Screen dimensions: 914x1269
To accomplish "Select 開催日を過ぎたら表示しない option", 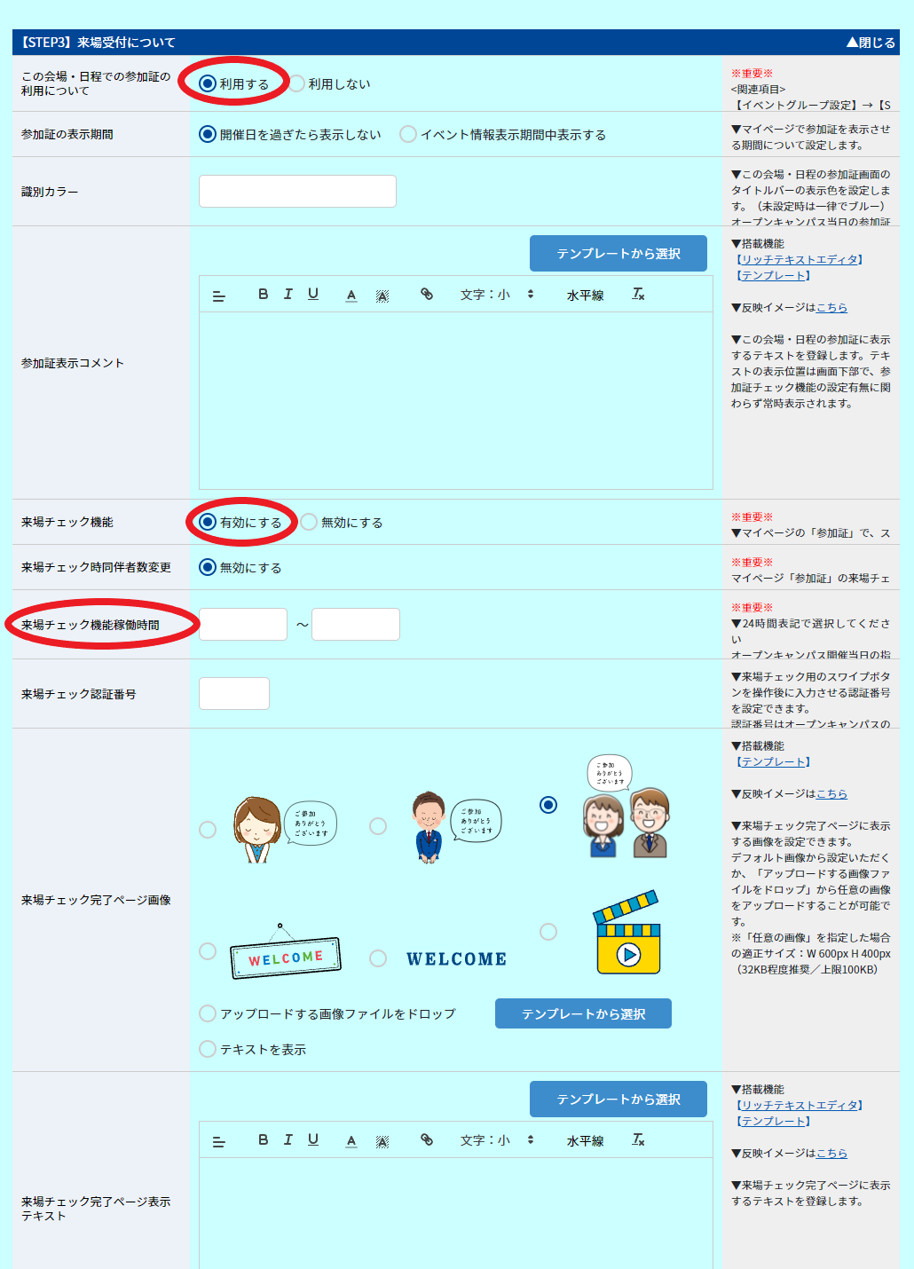I will 208,134.
